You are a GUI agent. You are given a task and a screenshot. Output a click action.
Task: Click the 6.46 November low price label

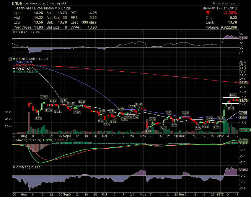click(x=148, y=131)
